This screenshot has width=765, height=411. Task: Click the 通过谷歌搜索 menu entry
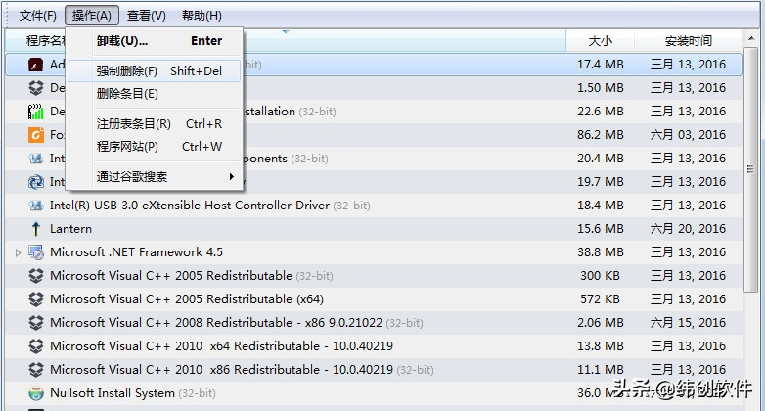pyautogui.click(x=155, y=177)
